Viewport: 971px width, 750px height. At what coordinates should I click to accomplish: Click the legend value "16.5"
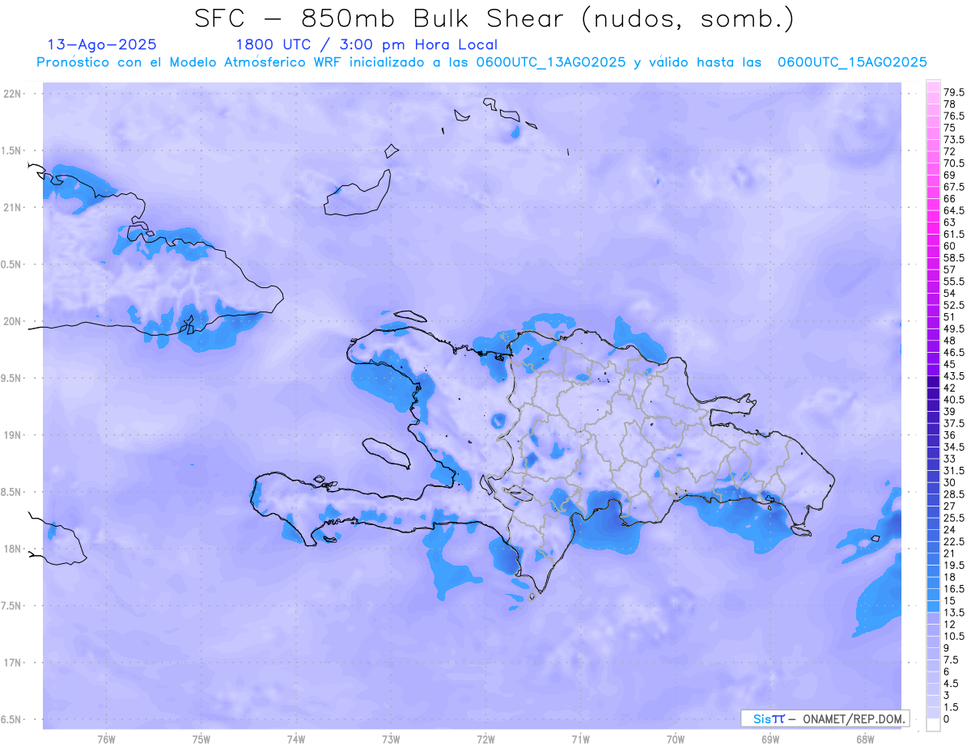pyautogui.click(x=954, y=587)
